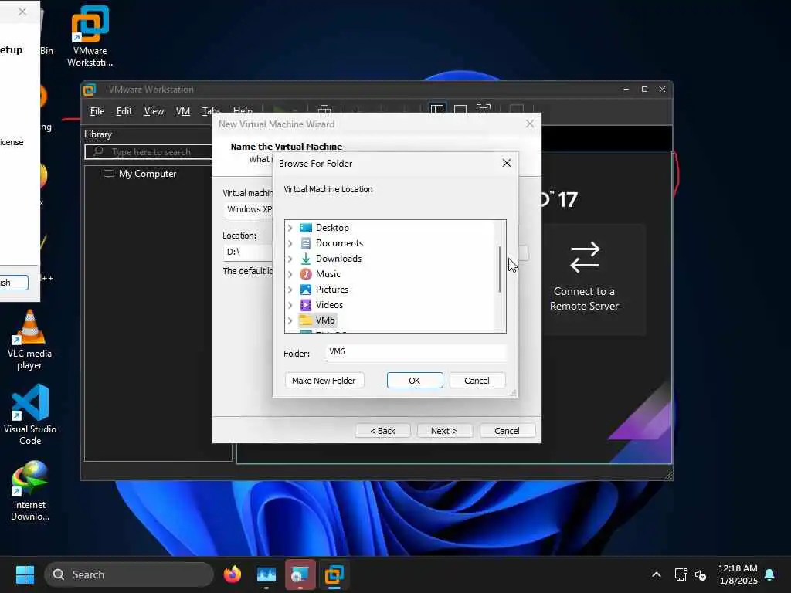
Task: Select the Pictures icon in the tree
Action: 306,290
